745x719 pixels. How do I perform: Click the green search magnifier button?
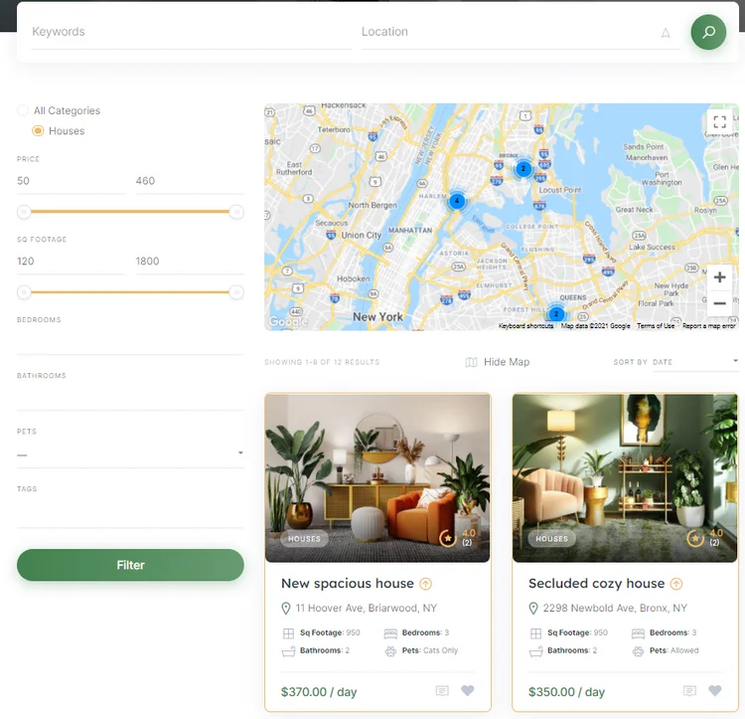coord(708,32)
